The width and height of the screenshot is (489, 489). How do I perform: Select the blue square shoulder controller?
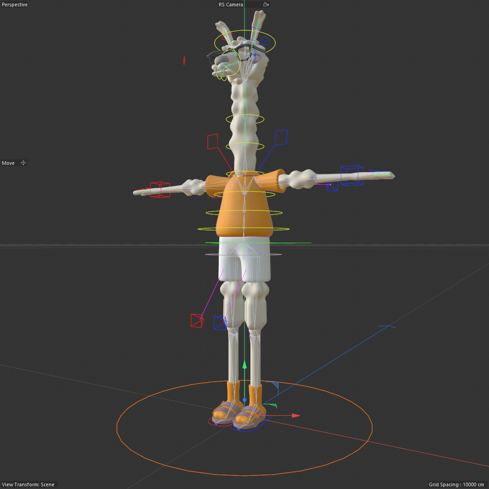pyautogui.click(x=281, y=138)
